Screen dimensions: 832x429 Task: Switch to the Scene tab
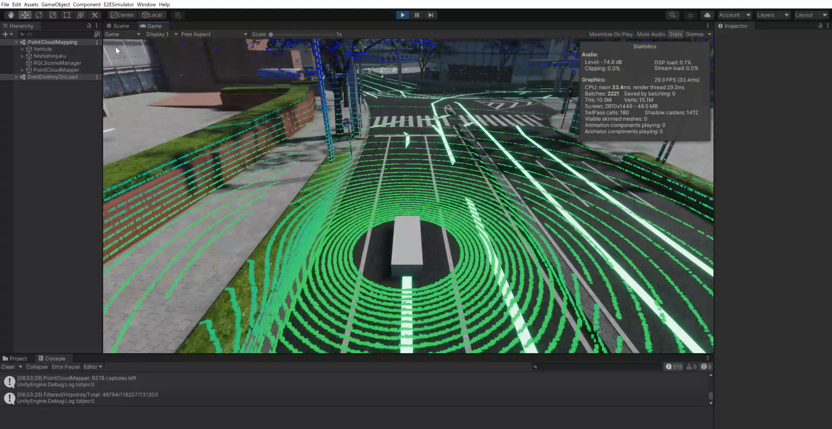click(x=118, y=26)
